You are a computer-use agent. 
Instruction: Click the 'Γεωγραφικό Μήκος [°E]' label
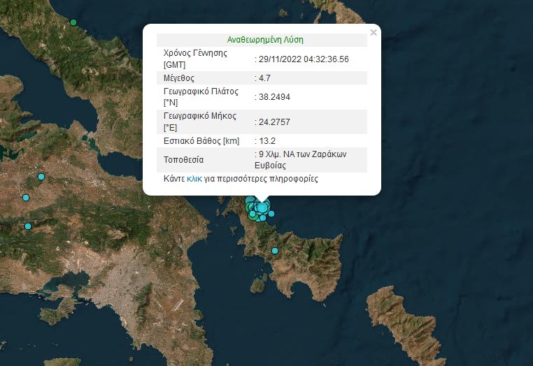200,122
